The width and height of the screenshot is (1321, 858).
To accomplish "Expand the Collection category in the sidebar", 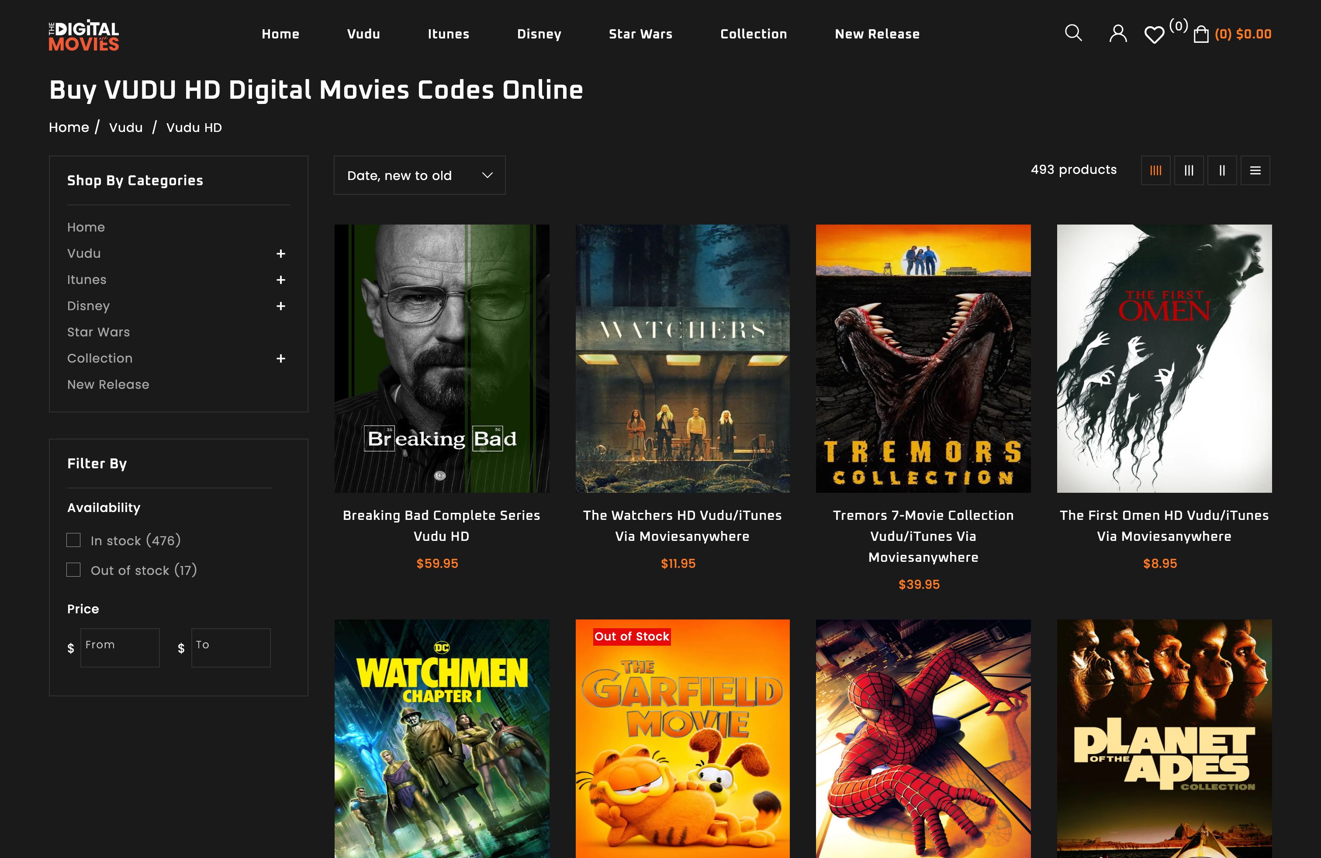I will click(x=281, y=359).
